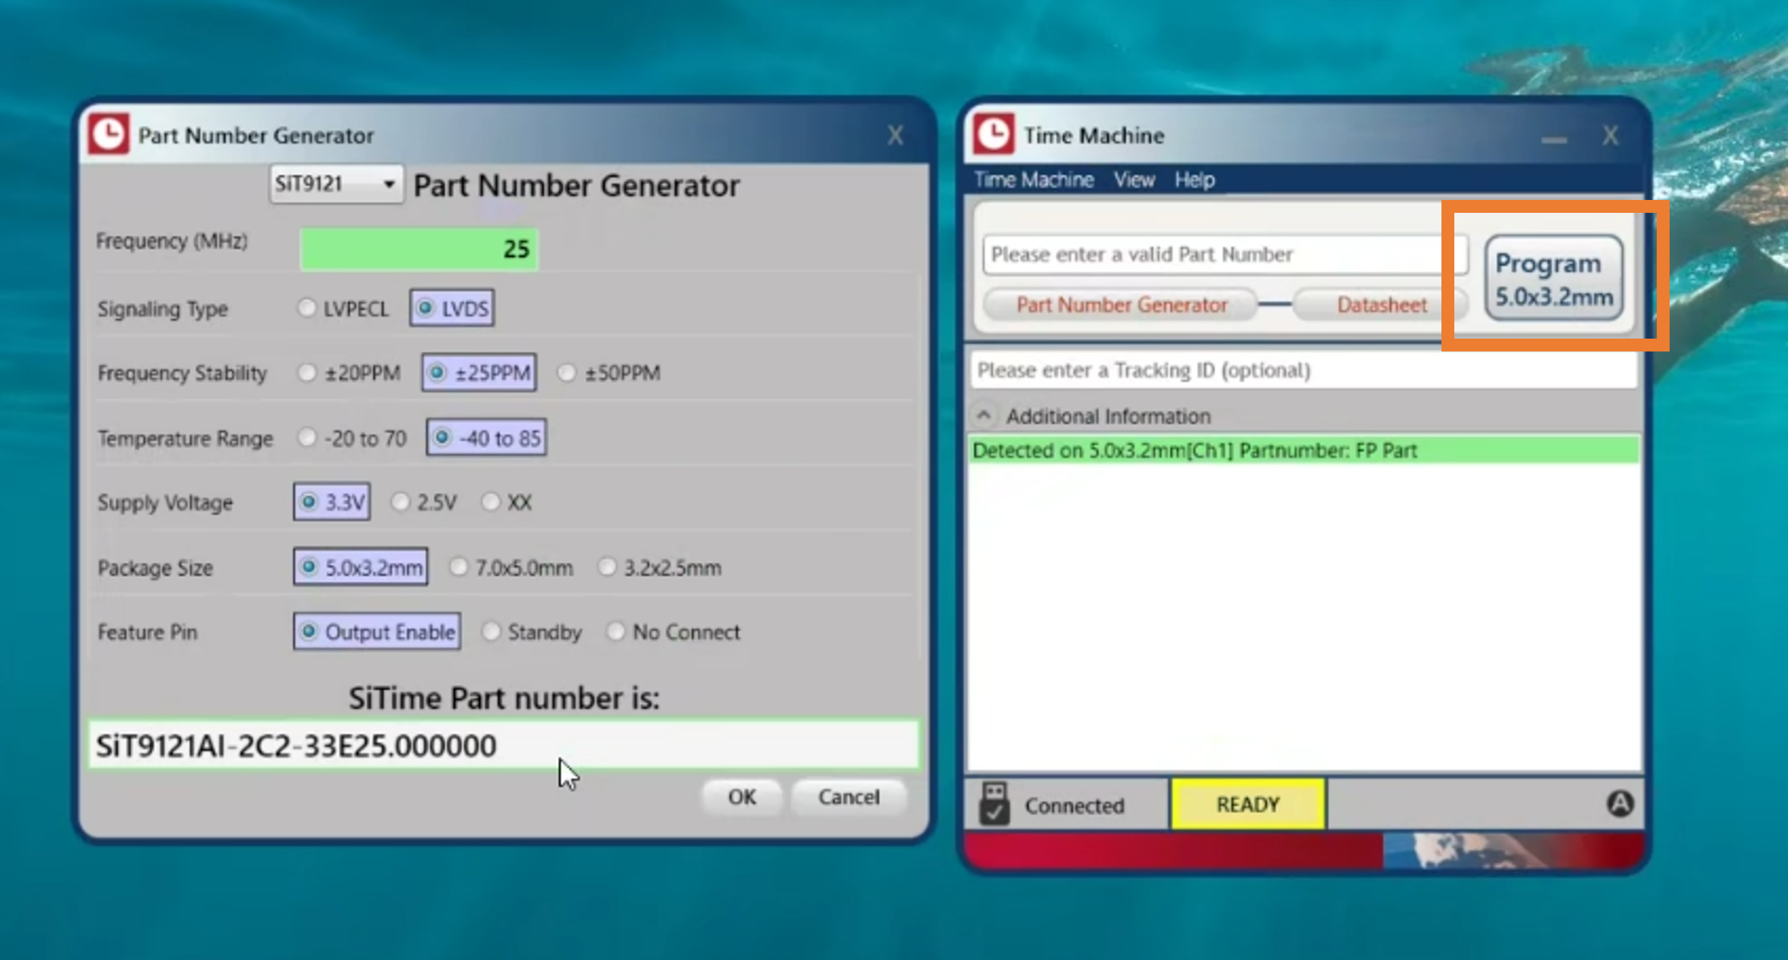Collapse the Additional Information section
Screen dimensions: 1788x960
tap(983, 416)
